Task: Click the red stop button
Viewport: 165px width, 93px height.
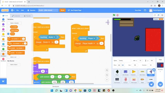Action: click(118, 15)
